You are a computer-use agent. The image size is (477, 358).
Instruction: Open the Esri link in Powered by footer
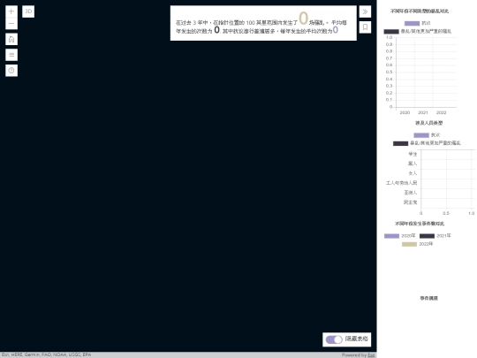(x=371, y=355)
